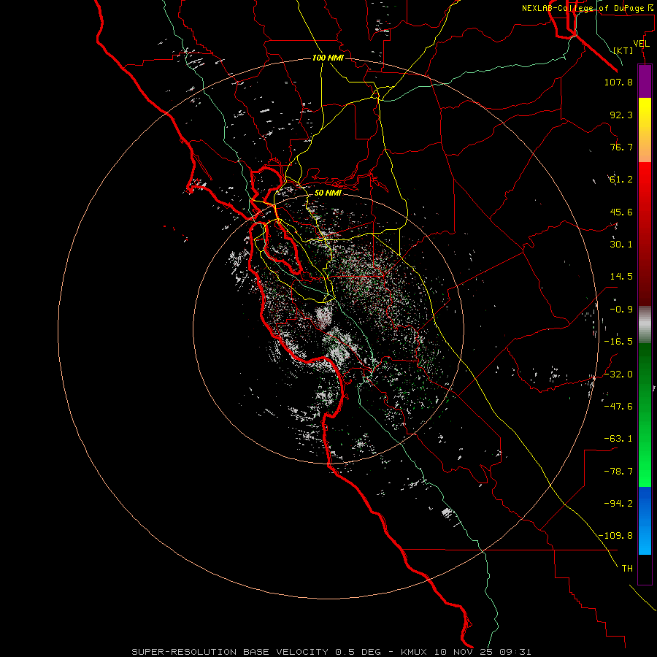Pick the green segment of velocity color bar
The height and width of the screenshot is (657, 657).
coord(645,415)
